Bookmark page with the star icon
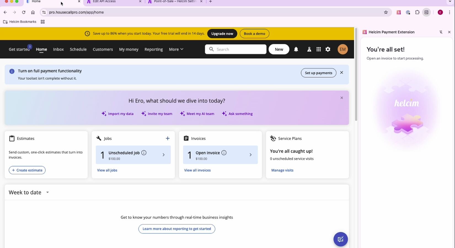 tap(386, 12)
